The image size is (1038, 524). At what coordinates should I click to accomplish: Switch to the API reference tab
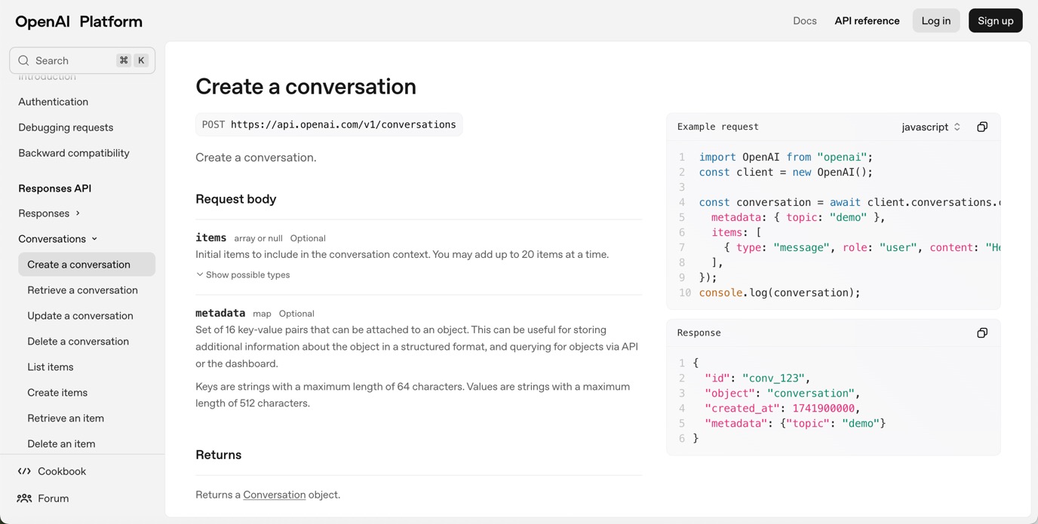coord(867,20)
